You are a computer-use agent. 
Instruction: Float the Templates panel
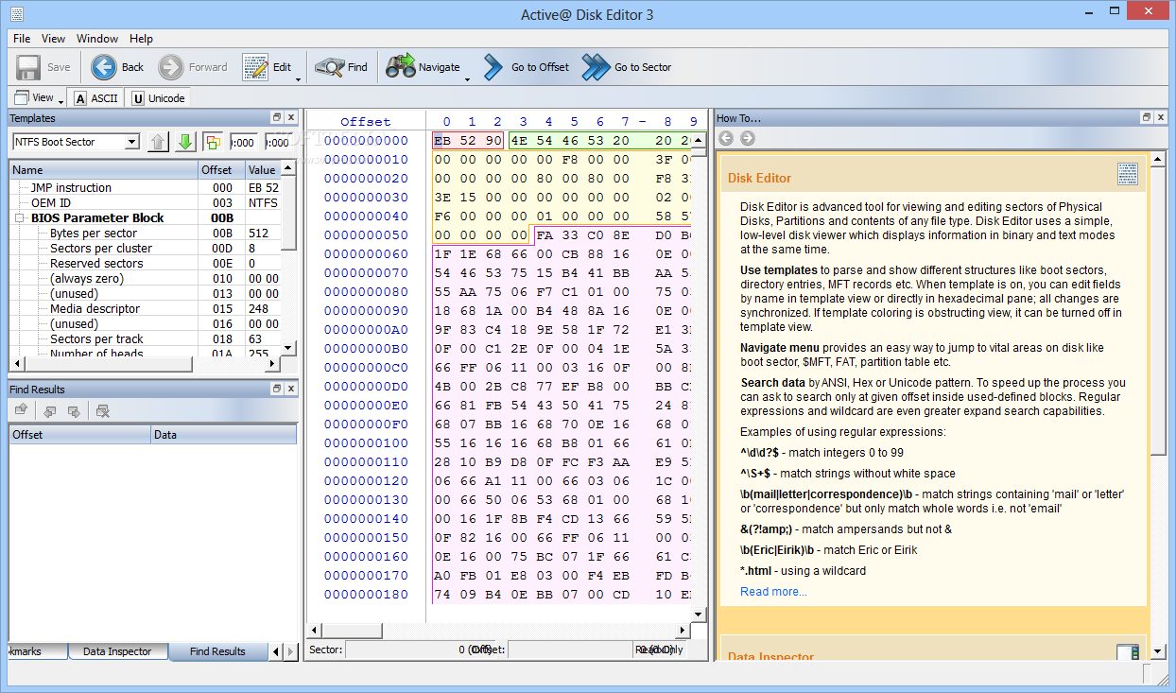(276, 118)
